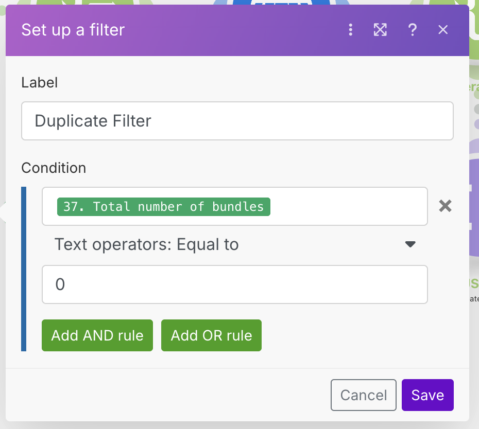Cancel the filter setup

click(x=363, y=395)
